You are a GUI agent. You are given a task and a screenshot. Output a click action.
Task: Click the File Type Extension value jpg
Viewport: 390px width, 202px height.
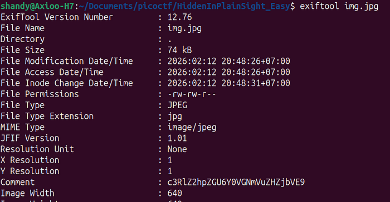[x=174, y=117]
